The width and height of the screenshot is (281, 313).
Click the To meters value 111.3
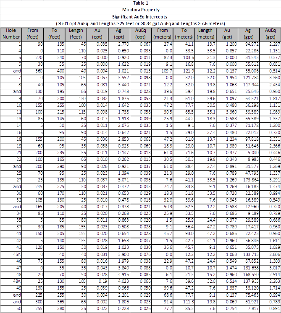tap(188, 302)
